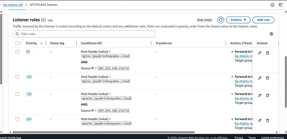Screen dimensions: 287x139
Task: Check the priority 200 rule checkbox
Action: [x=17, y=119]
